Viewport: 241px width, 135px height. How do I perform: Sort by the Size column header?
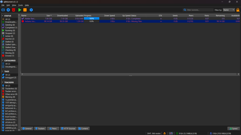[44, 16]
